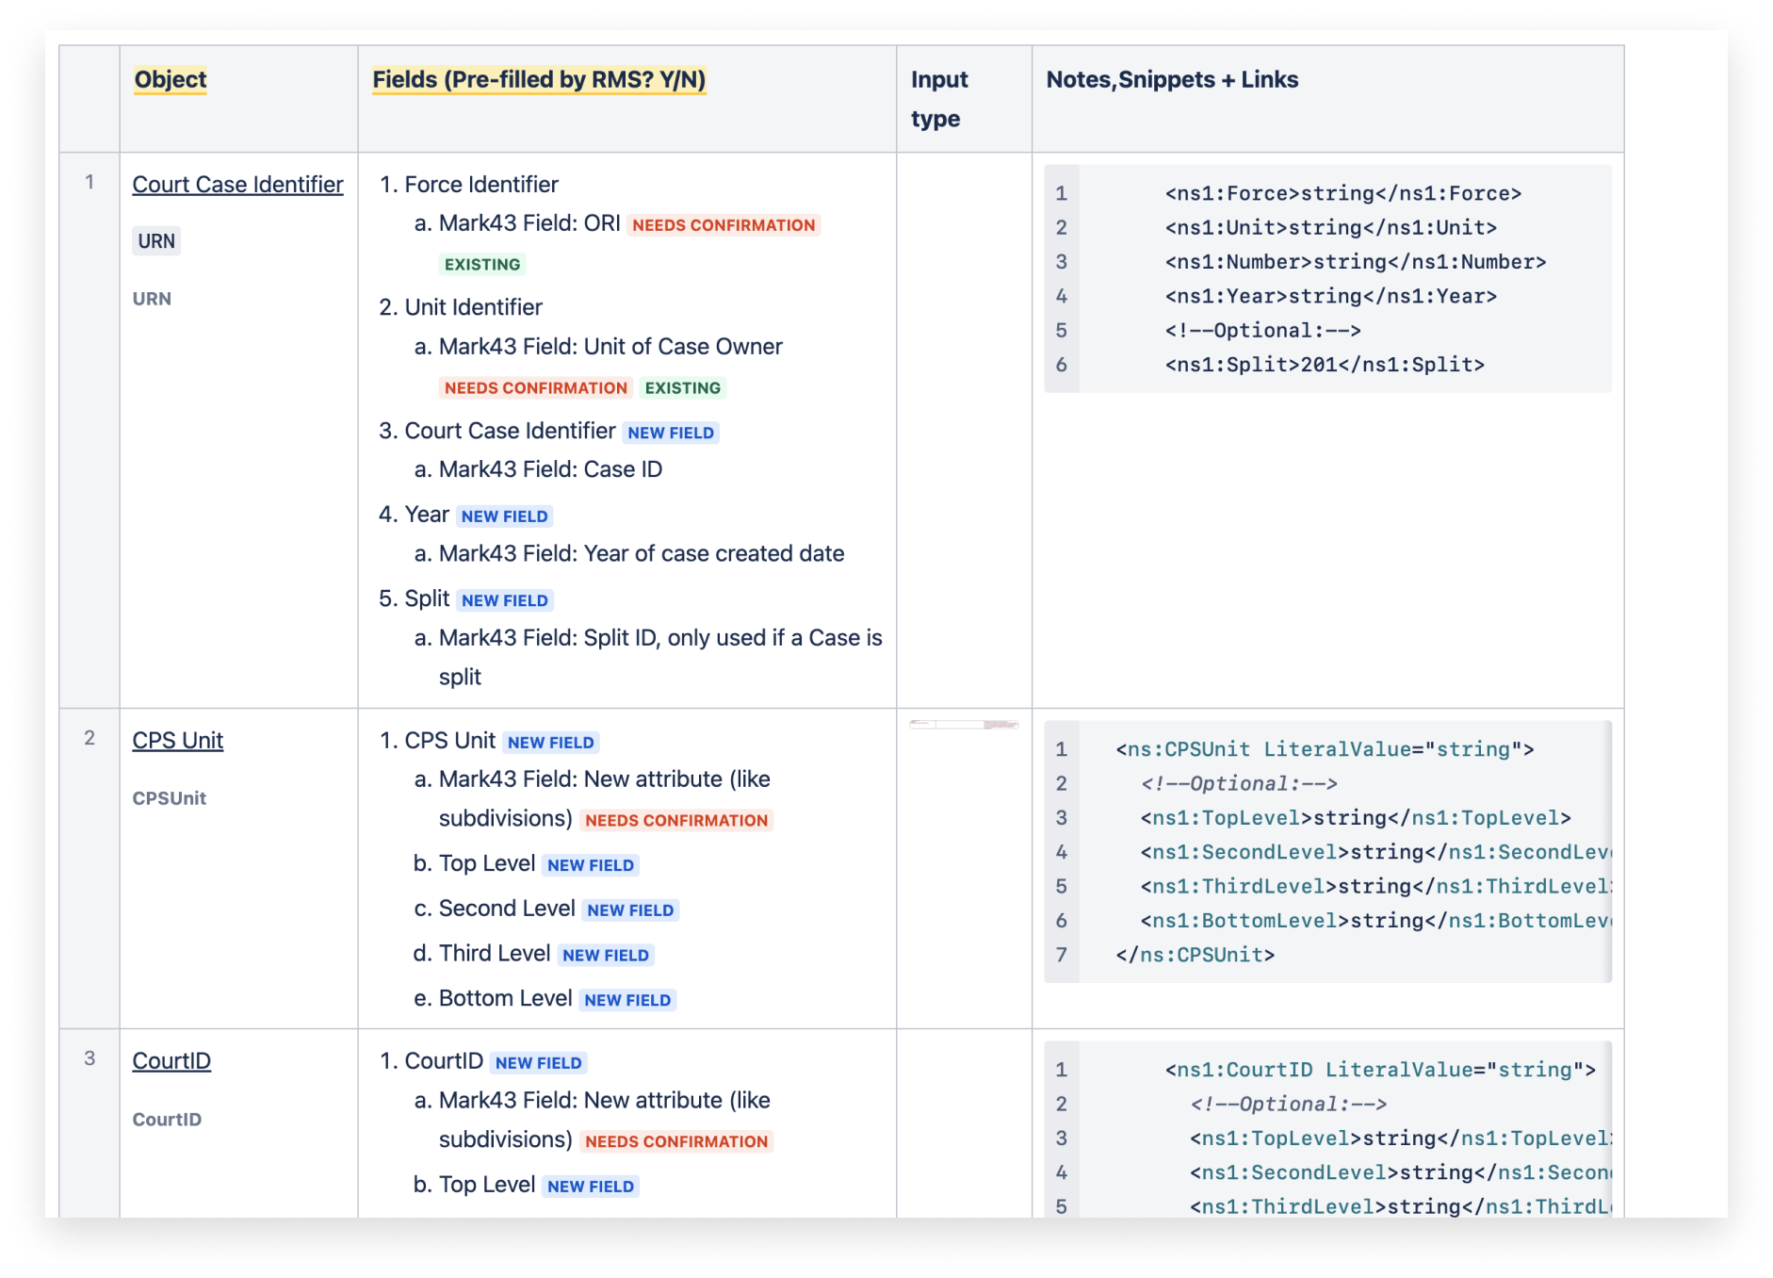Click code line '<ns1:Year>string</ns1:Year>'
Screen dimensions: 1773x1278
(1331, 296)
